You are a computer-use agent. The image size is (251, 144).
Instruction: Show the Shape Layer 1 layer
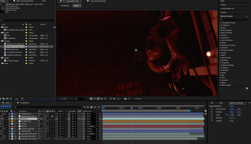tap(1, 114)
